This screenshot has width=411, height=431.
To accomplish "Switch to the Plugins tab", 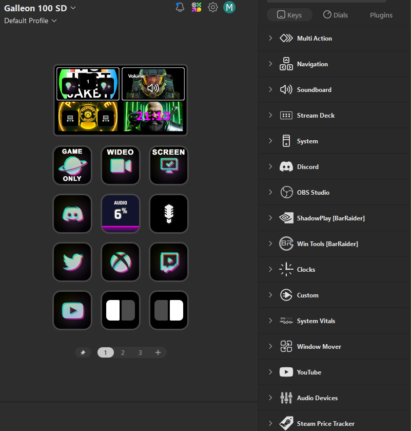I will point(381,15).
